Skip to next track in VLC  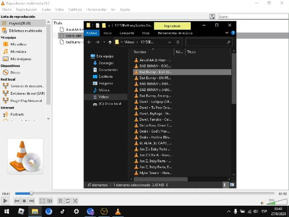(x=31, y=201)
